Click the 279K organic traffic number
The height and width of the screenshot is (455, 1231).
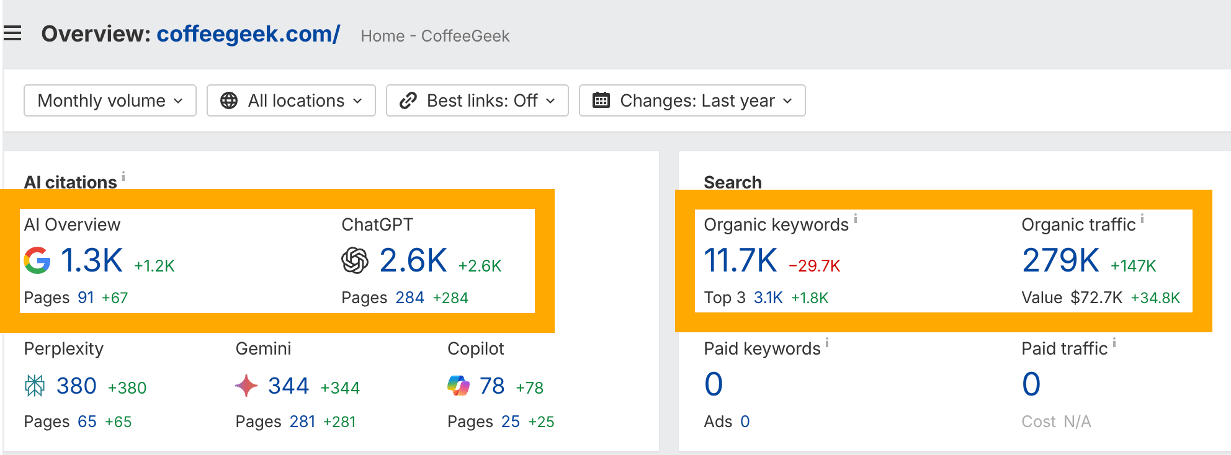pyautogui.click(x=1060, y=260)
